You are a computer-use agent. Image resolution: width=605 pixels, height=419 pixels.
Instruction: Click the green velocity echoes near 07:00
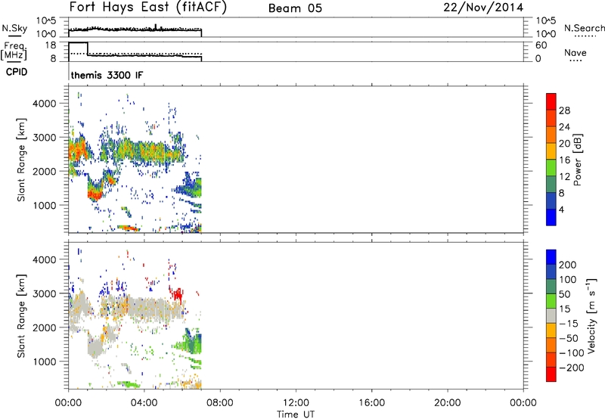click(x=193, y=343)
